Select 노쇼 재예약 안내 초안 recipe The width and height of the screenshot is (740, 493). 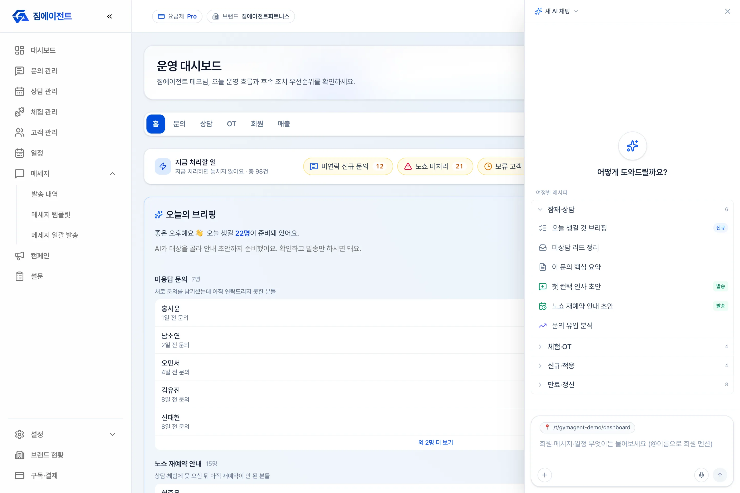point(632,306)
